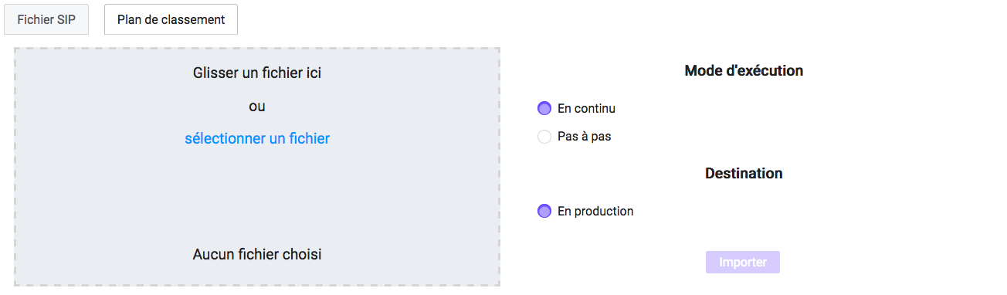Click the 'Mode d'exécution' heading

[x=744, y=71]
